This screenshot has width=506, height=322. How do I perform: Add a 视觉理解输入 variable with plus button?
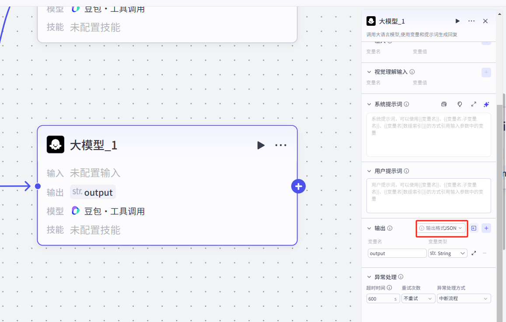click(486, 72)
